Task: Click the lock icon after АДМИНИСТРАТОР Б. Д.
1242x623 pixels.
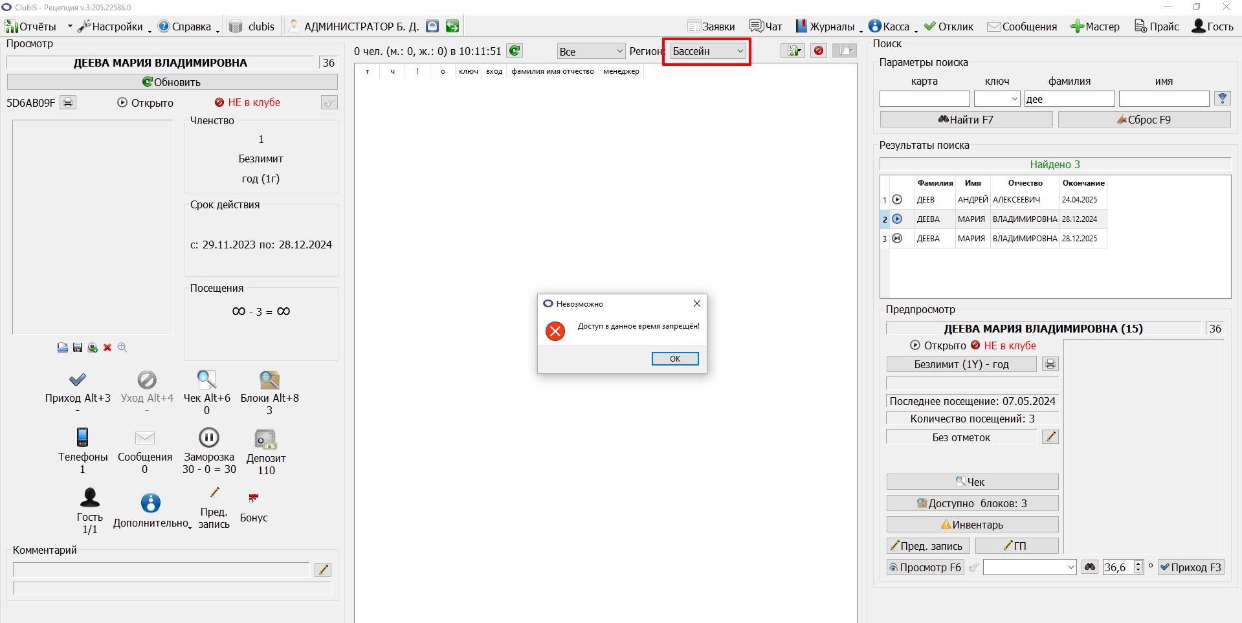Action: click(x=432, y=27)
